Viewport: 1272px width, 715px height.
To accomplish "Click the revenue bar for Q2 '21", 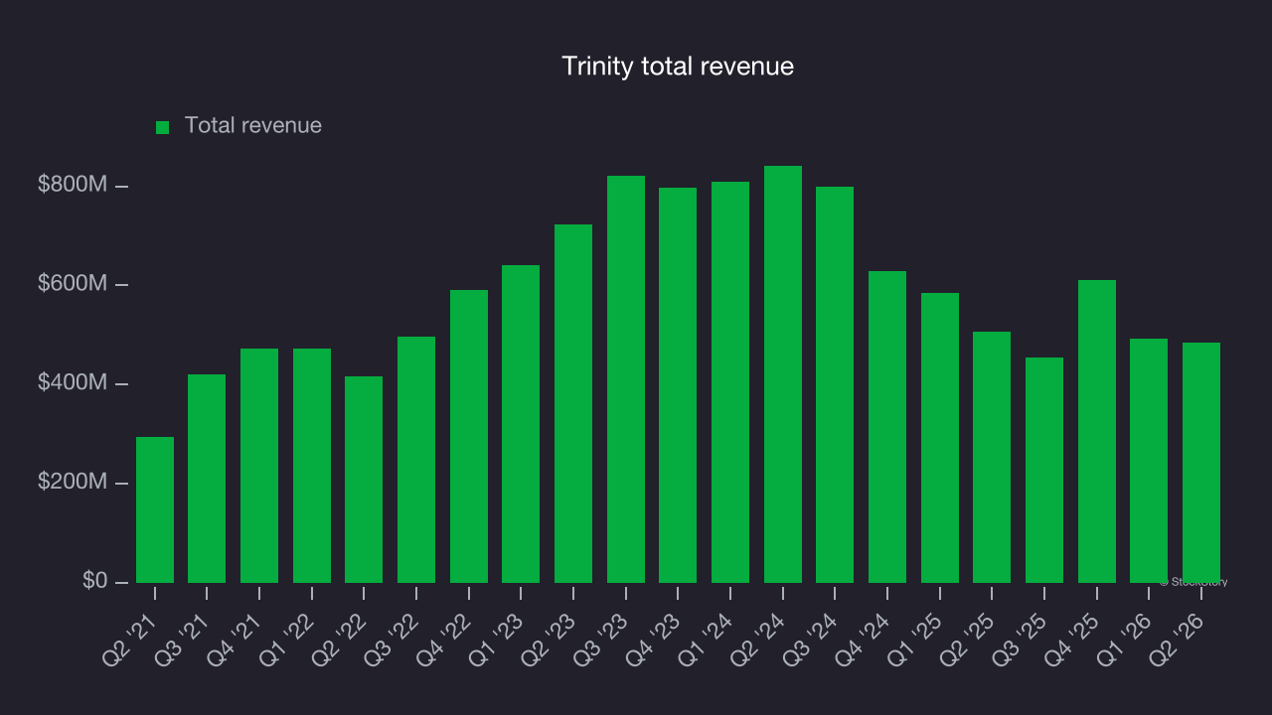I will (x=155, y=509).
